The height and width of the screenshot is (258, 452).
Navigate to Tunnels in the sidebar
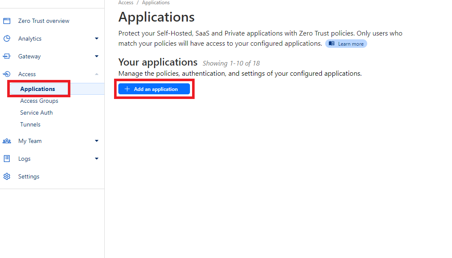point(30,124)
